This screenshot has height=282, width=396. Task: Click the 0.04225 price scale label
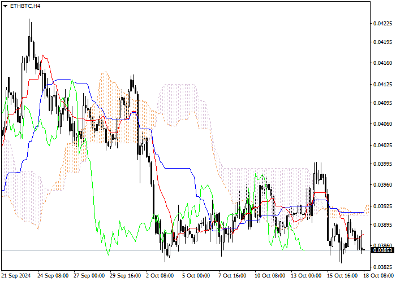383,24
